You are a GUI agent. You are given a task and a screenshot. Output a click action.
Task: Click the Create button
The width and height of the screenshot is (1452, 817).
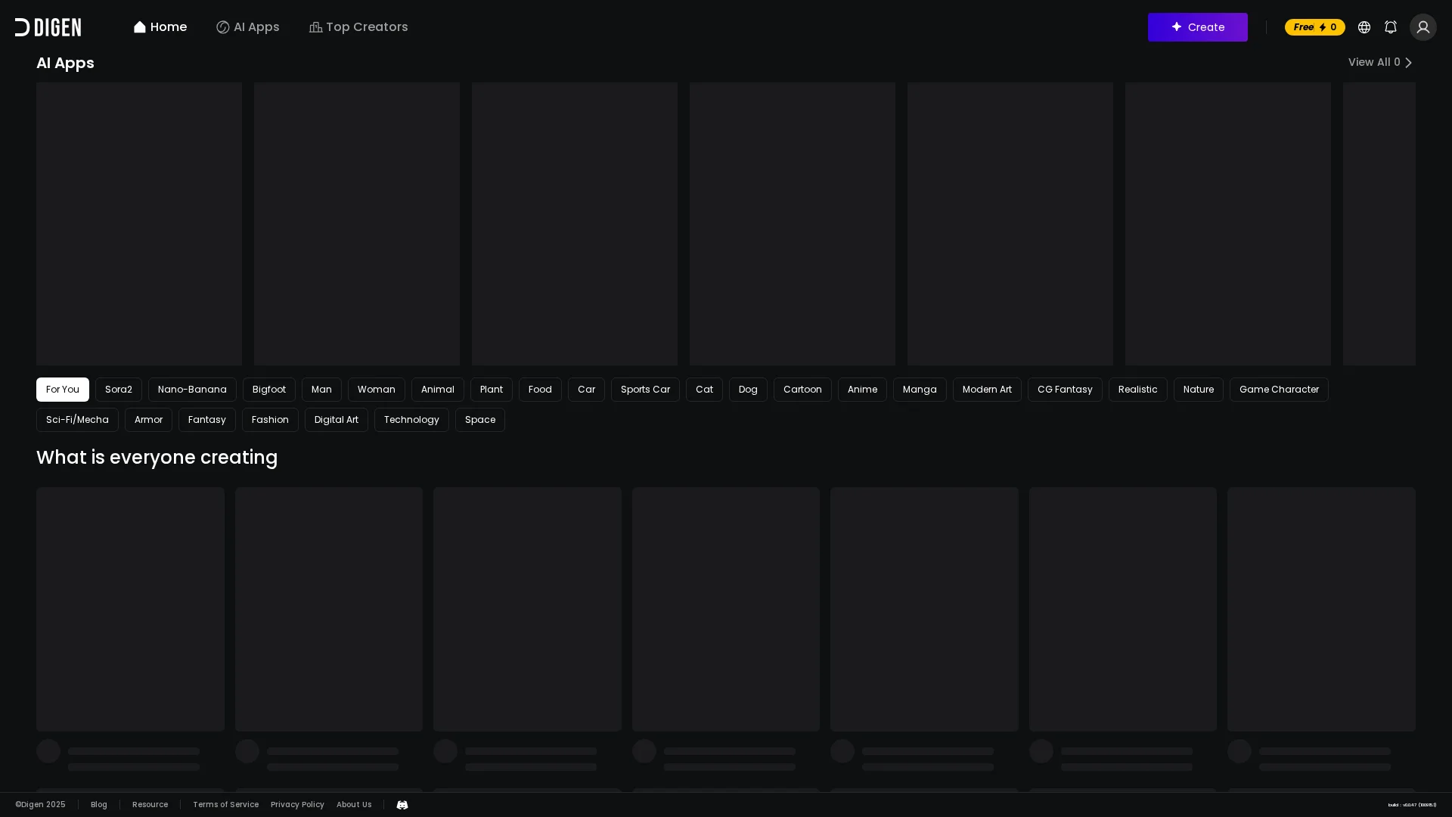[x=1197, y=27]
